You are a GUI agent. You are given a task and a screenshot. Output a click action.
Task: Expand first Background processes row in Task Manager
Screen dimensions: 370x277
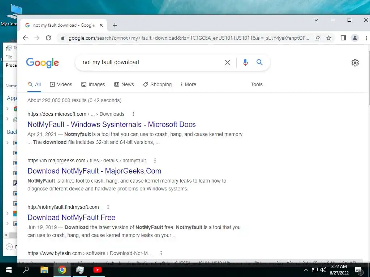click(x=7, y=142)
